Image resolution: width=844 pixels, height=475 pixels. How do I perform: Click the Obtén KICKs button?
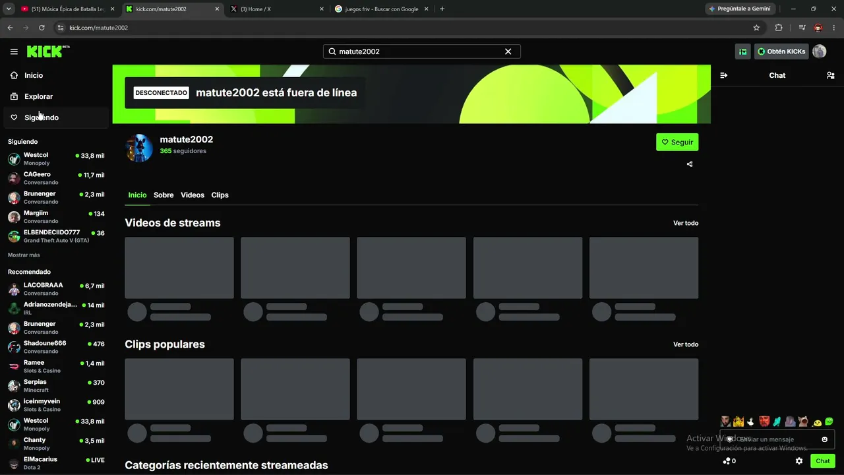781,51
